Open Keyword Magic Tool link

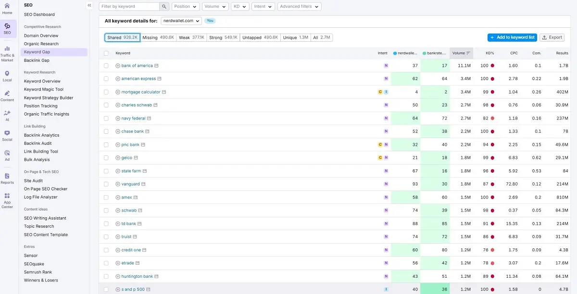44,89
